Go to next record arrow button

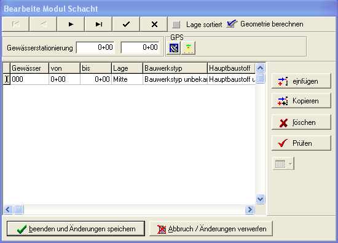71,24
